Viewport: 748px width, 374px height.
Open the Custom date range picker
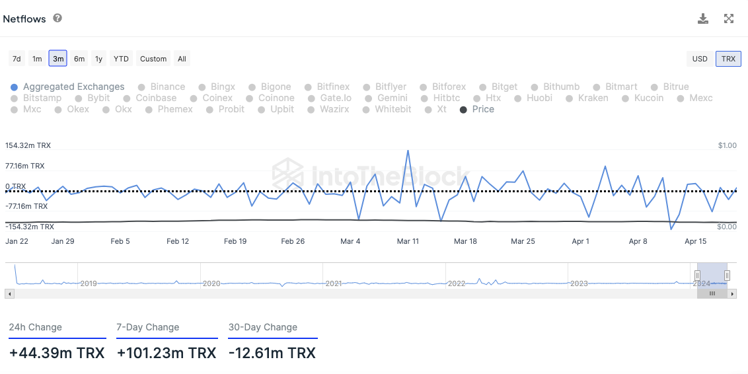click(x=153, y=59)
